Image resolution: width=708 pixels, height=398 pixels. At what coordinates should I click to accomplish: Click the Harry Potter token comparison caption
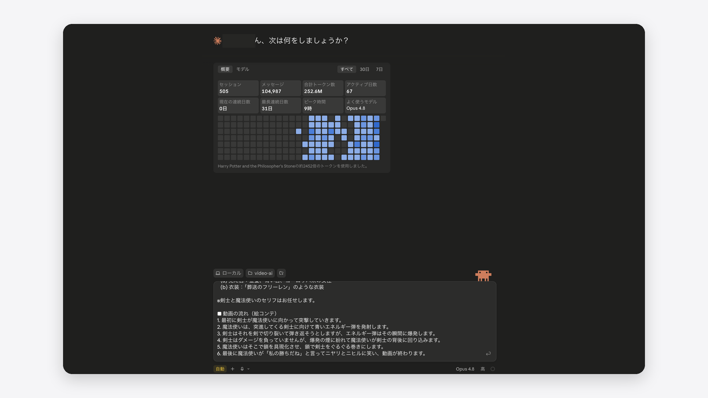293,166
